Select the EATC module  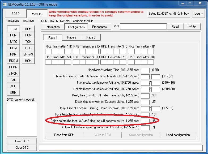pos(13,42)
